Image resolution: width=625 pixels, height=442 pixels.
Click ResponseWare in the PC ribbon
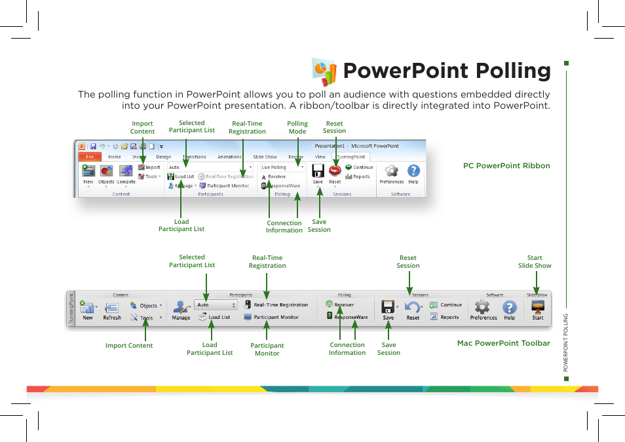(x=280, y=186)
